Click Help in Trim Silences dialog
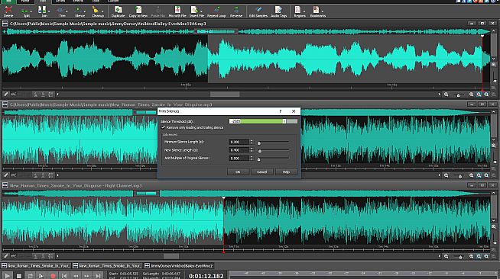500x279 pixels. 286,172
